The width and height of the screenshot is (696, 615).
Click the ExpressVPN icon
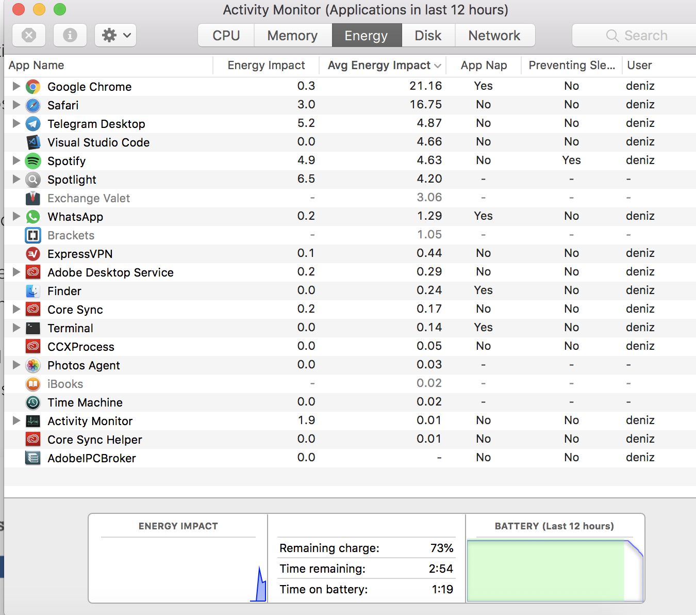(x=33, y=254)
